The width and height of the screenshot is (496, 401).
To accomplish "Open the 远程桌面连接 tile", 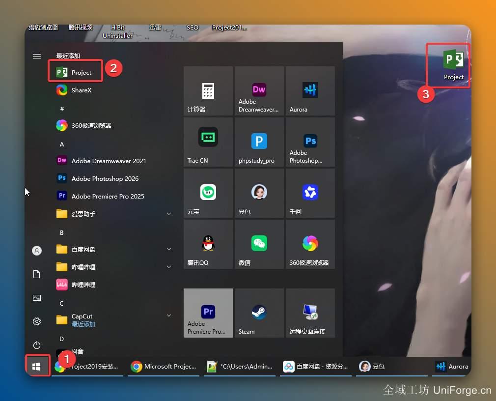I will tap(310, 313).
